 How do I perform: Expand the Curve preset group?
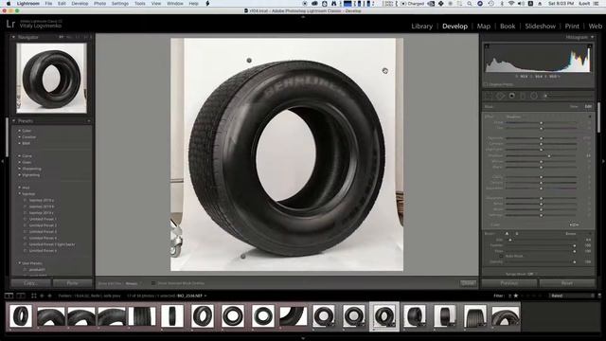click(x=19, y=155)
